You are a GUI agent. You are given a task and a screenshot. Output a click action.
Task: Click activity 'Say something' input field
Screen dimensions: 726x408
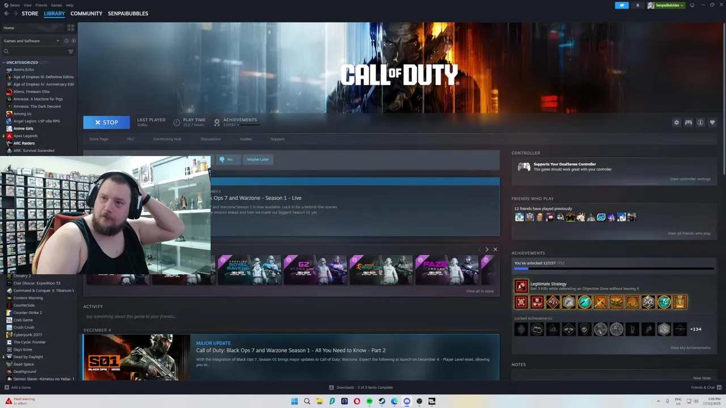tap(292, 317)
